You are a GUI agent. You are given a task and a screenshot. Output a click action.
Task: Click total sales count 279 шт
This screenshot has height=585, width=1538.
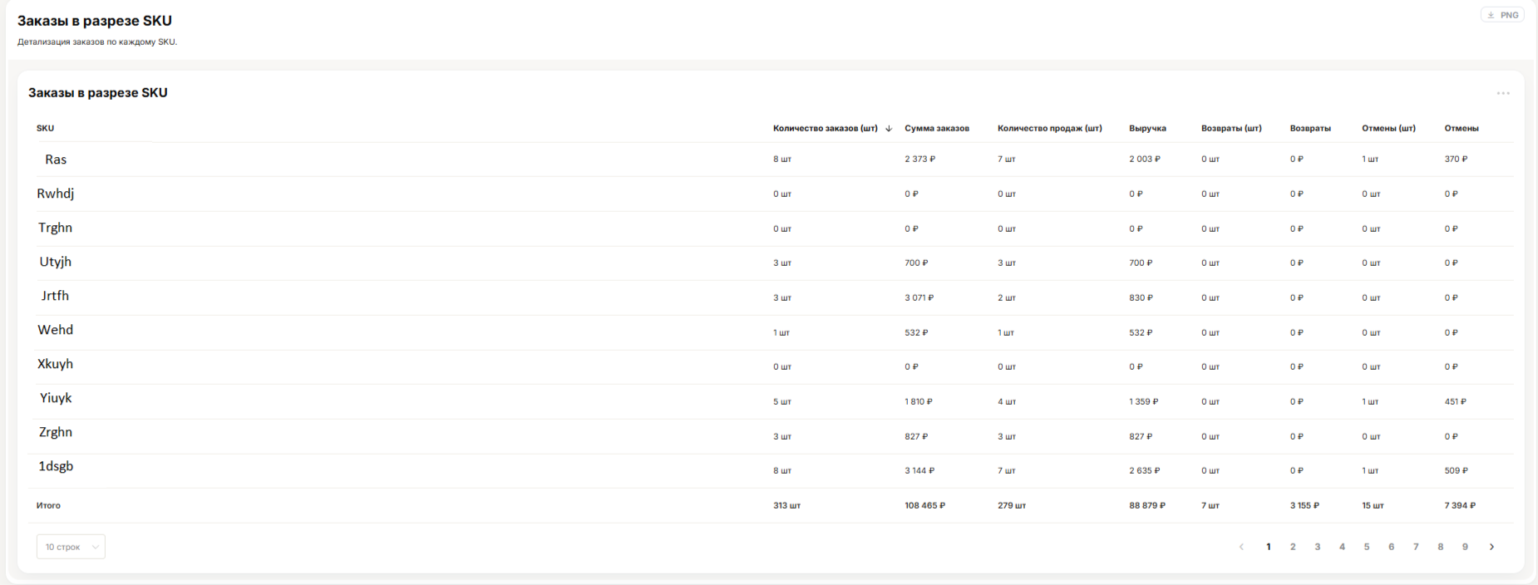(1012, 505)
